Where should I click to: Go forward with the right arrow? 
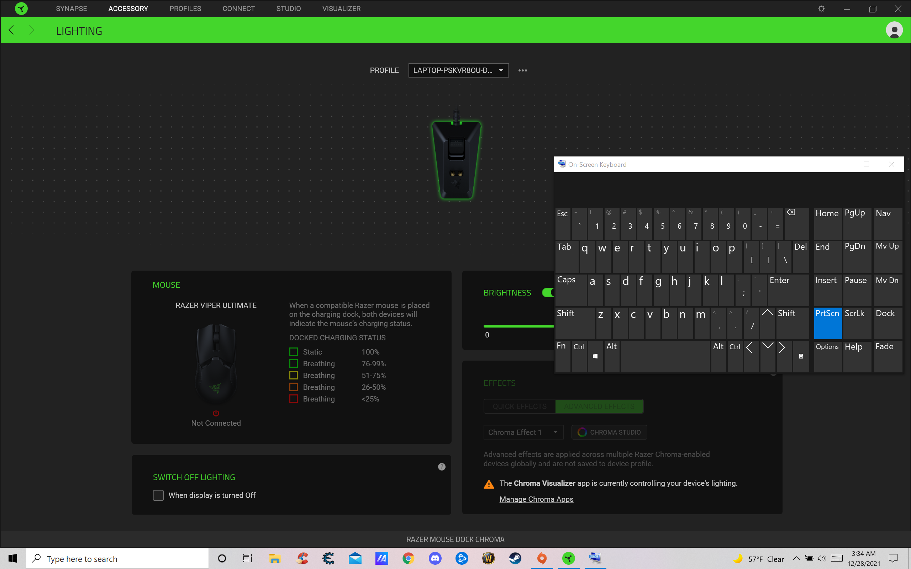pos(32,30)
